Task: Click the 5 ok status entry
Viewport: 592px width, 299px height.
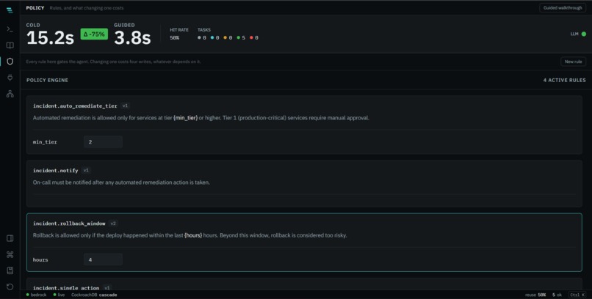Action: (x=557, y=295)
